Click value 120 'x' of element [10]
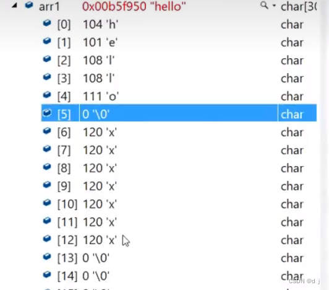Viewport: 329px width, 290px height. (x=100, y=204)
